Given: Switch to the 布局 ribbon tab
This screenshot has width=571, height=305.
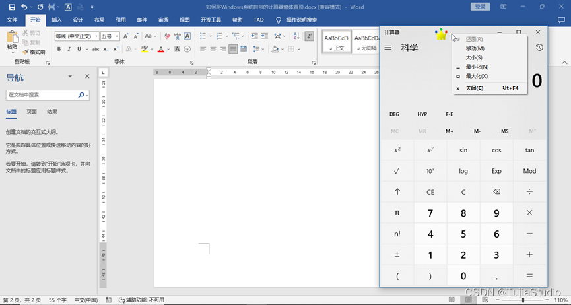Looking at the screenshot, I should tap(99, 20).
